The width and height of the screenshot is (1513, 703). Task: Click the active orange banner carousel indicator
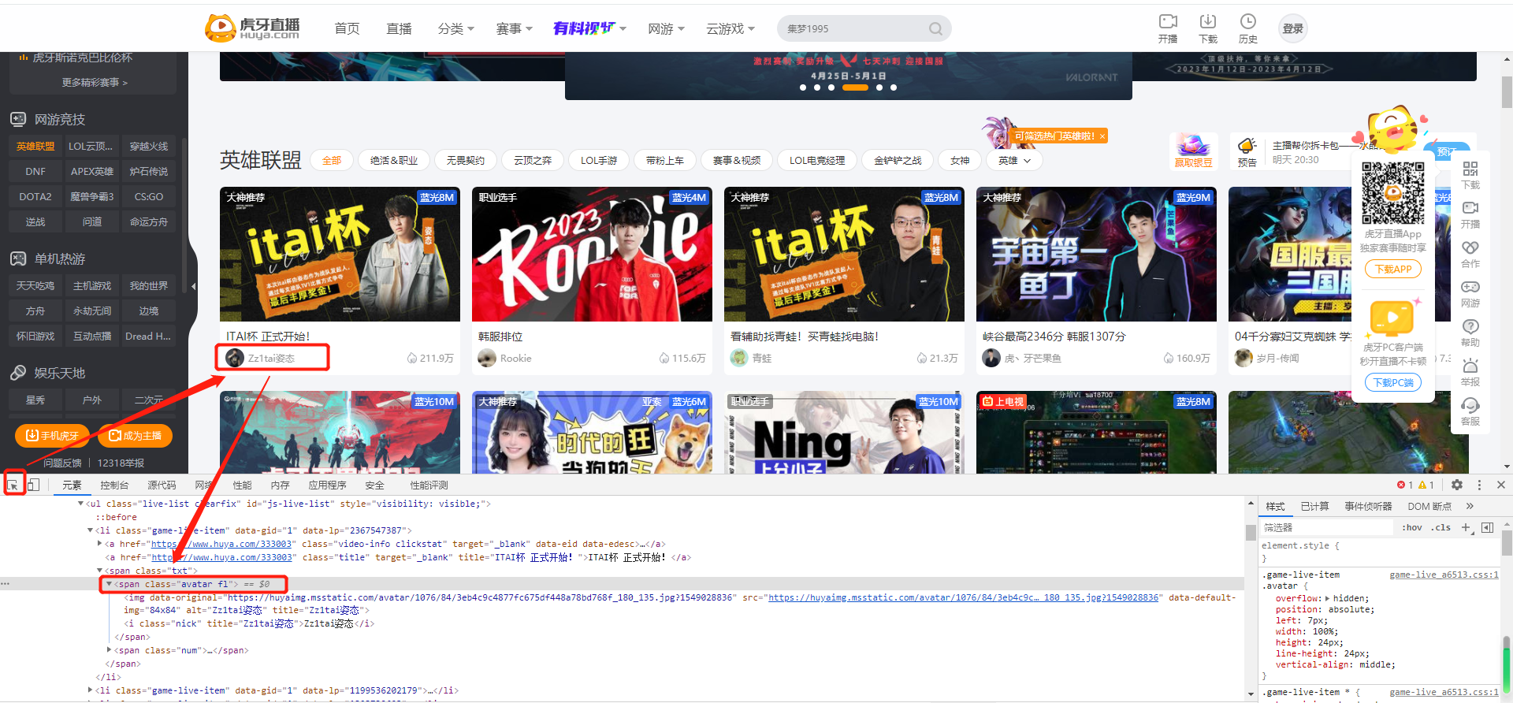point(855,87)
